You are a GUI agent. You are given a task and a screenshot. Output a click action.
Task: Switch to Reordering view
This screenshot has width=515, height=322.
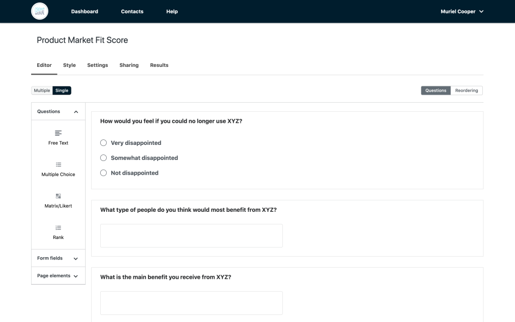(x=466, y=91)
